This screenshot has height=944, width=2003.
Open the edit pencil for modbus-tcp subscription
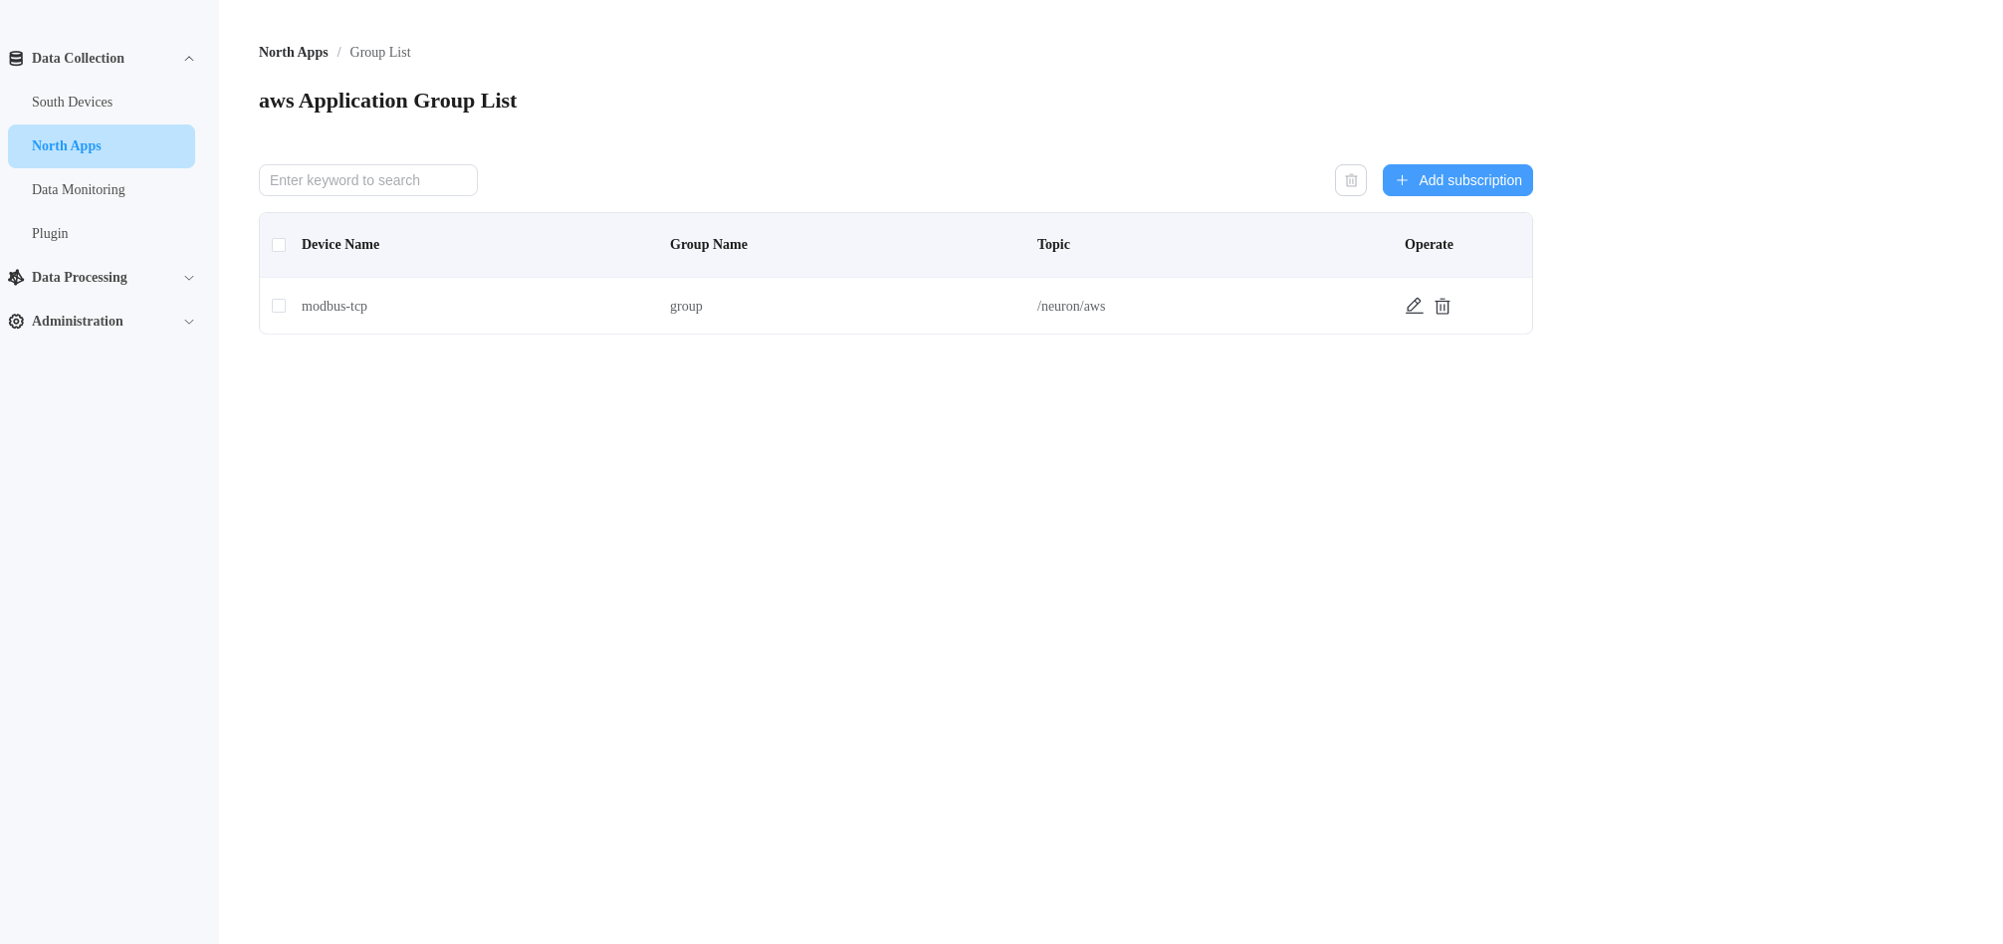pyautogui.click(x=1414, y=306)
